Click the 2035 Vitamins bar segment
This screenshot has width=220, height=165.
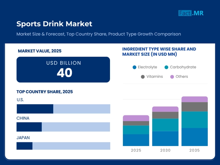195,107
